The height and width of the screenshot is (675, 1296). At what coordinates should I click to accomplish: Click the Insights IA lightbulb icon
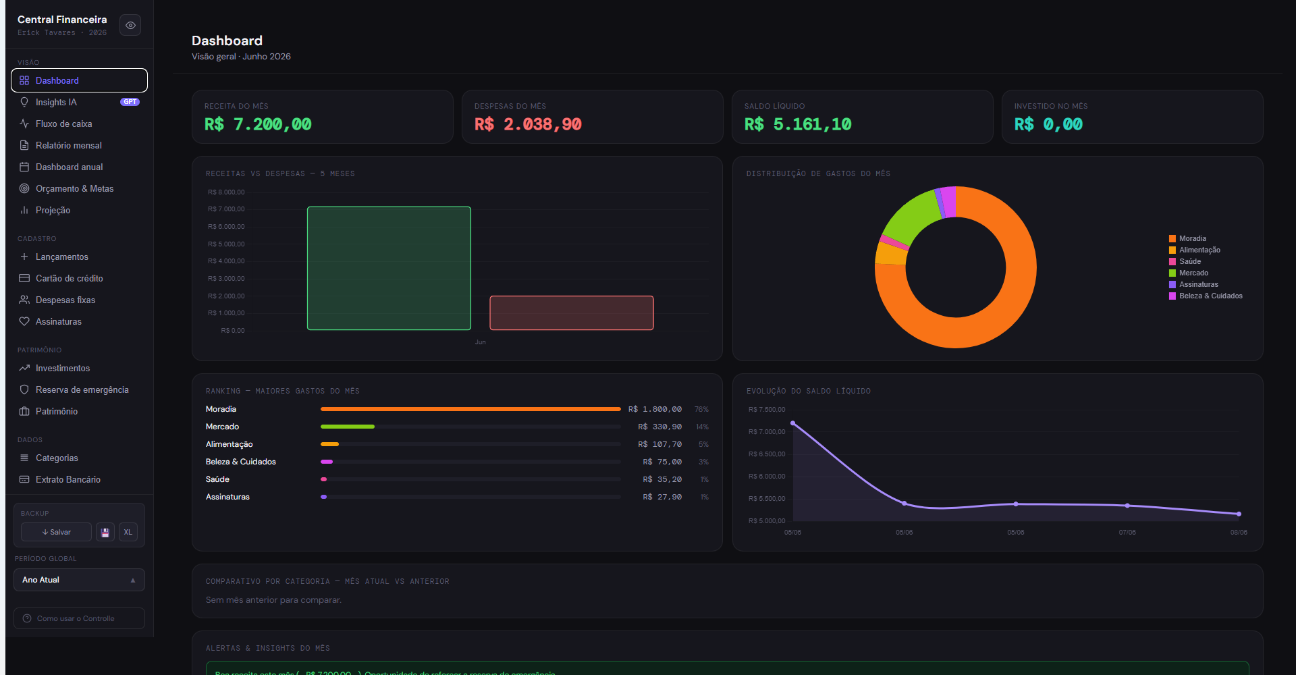click(24, 102)
